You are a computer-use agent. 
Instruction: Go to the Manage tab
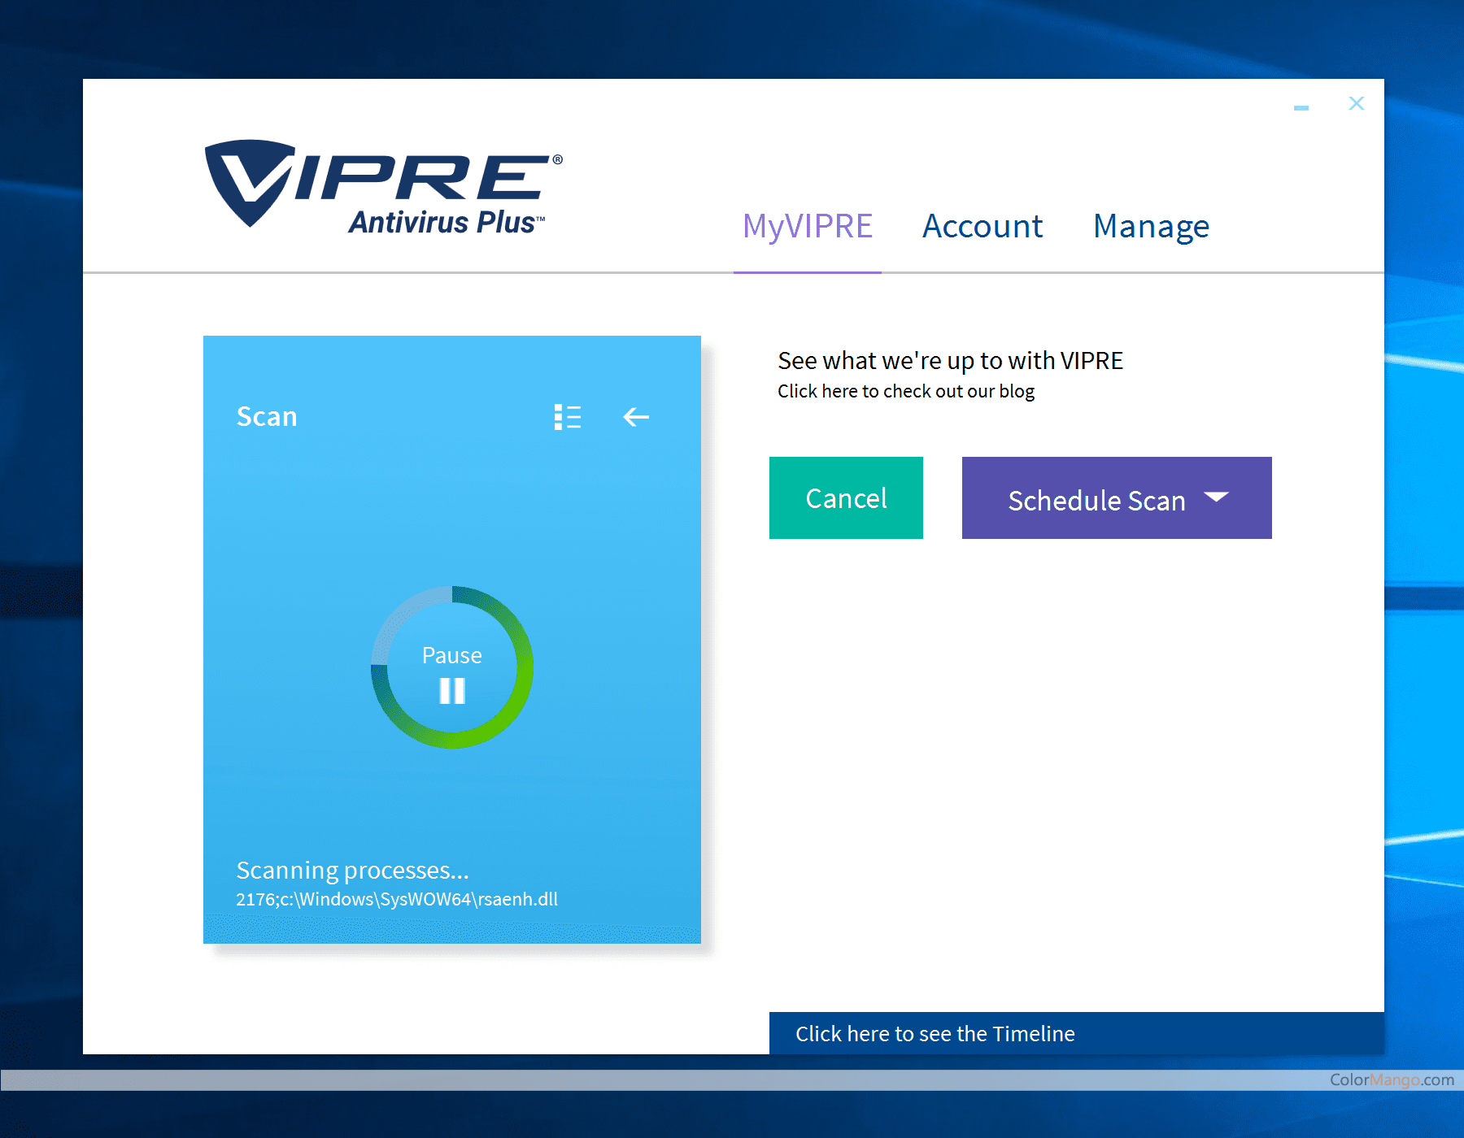point(1151,226)
